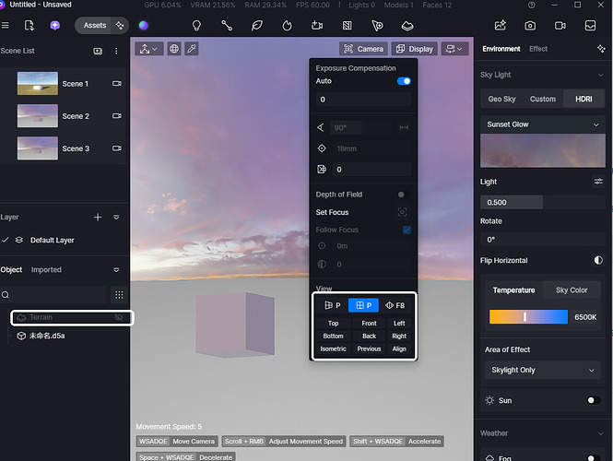
Task: Toggle Follow Focus checkbox
Action: (x=407, y=230)
